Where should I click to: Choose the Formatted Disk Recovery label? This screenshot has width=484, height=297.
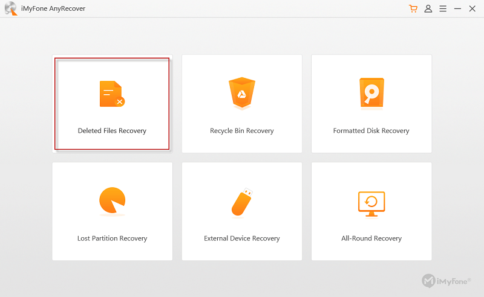click(x=371, y=130)
